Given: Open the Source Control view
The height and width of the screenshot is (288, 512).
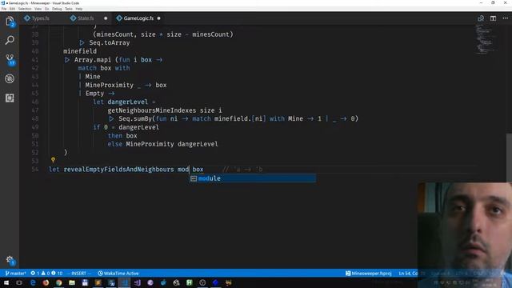Looking at the screenshot, I should 10,59.
